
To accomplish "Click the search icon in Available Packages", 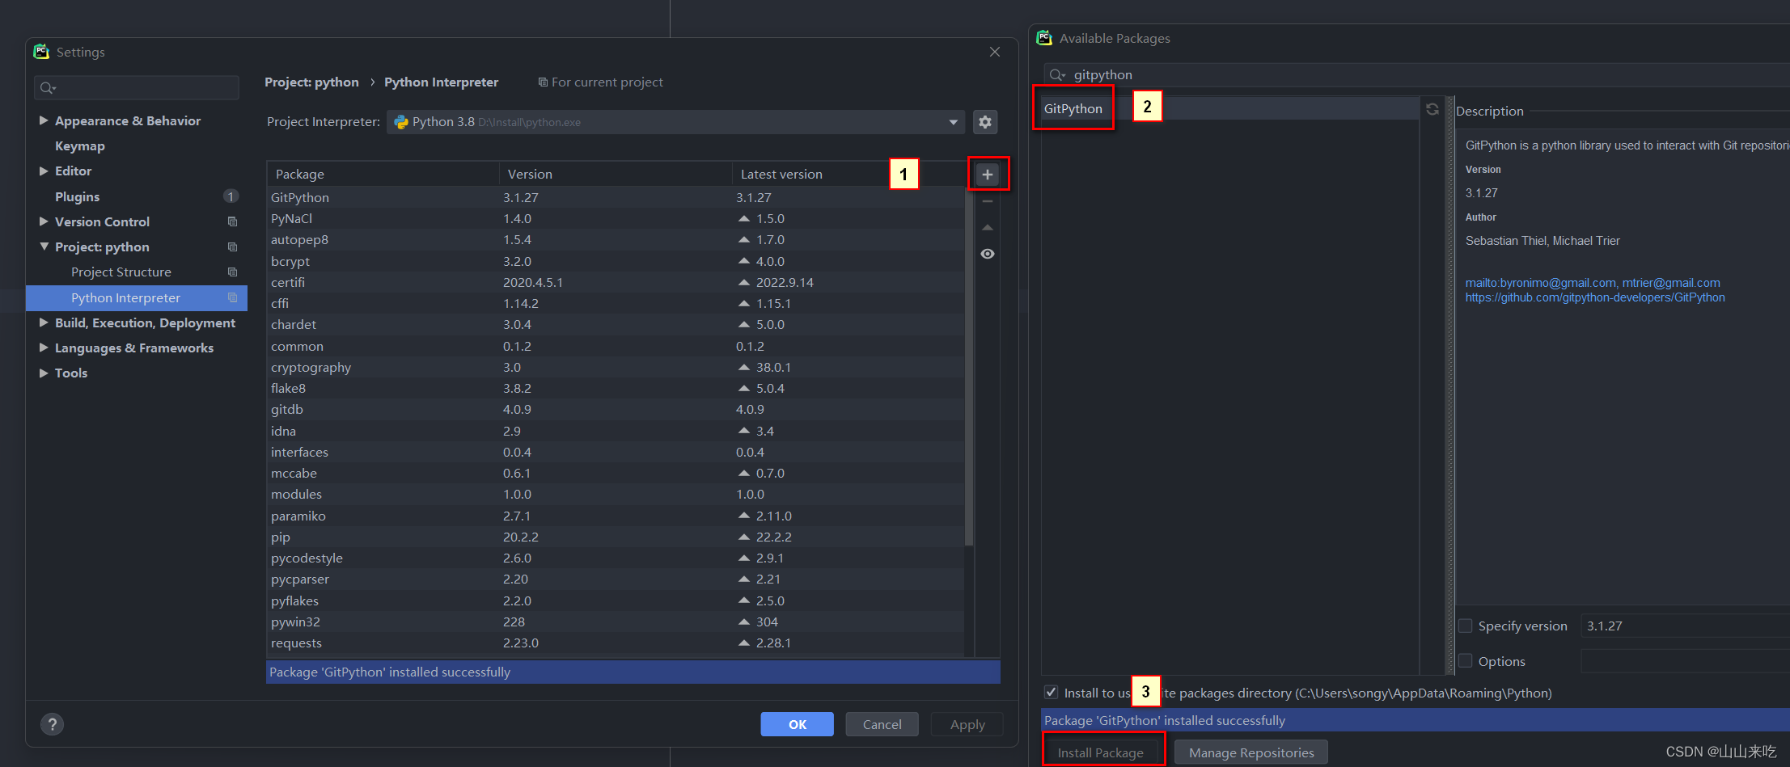I will click(1057, 75).
